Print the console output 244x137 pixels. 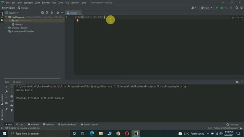click(x=12, y=106)
